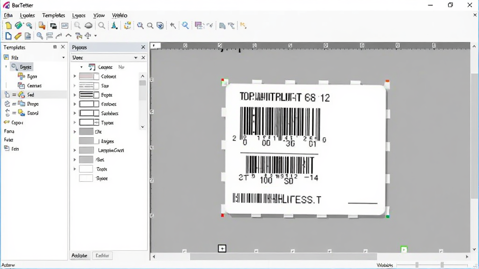
Task: Expand the Cfe row
Action: [x=74, y=132]
